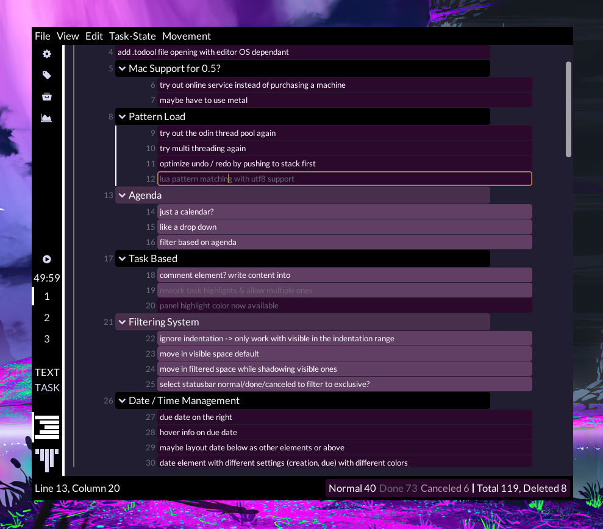Click the TASK mode label
Image resolution: width=603 pixels, height=529 pixels.
[47, 388]
